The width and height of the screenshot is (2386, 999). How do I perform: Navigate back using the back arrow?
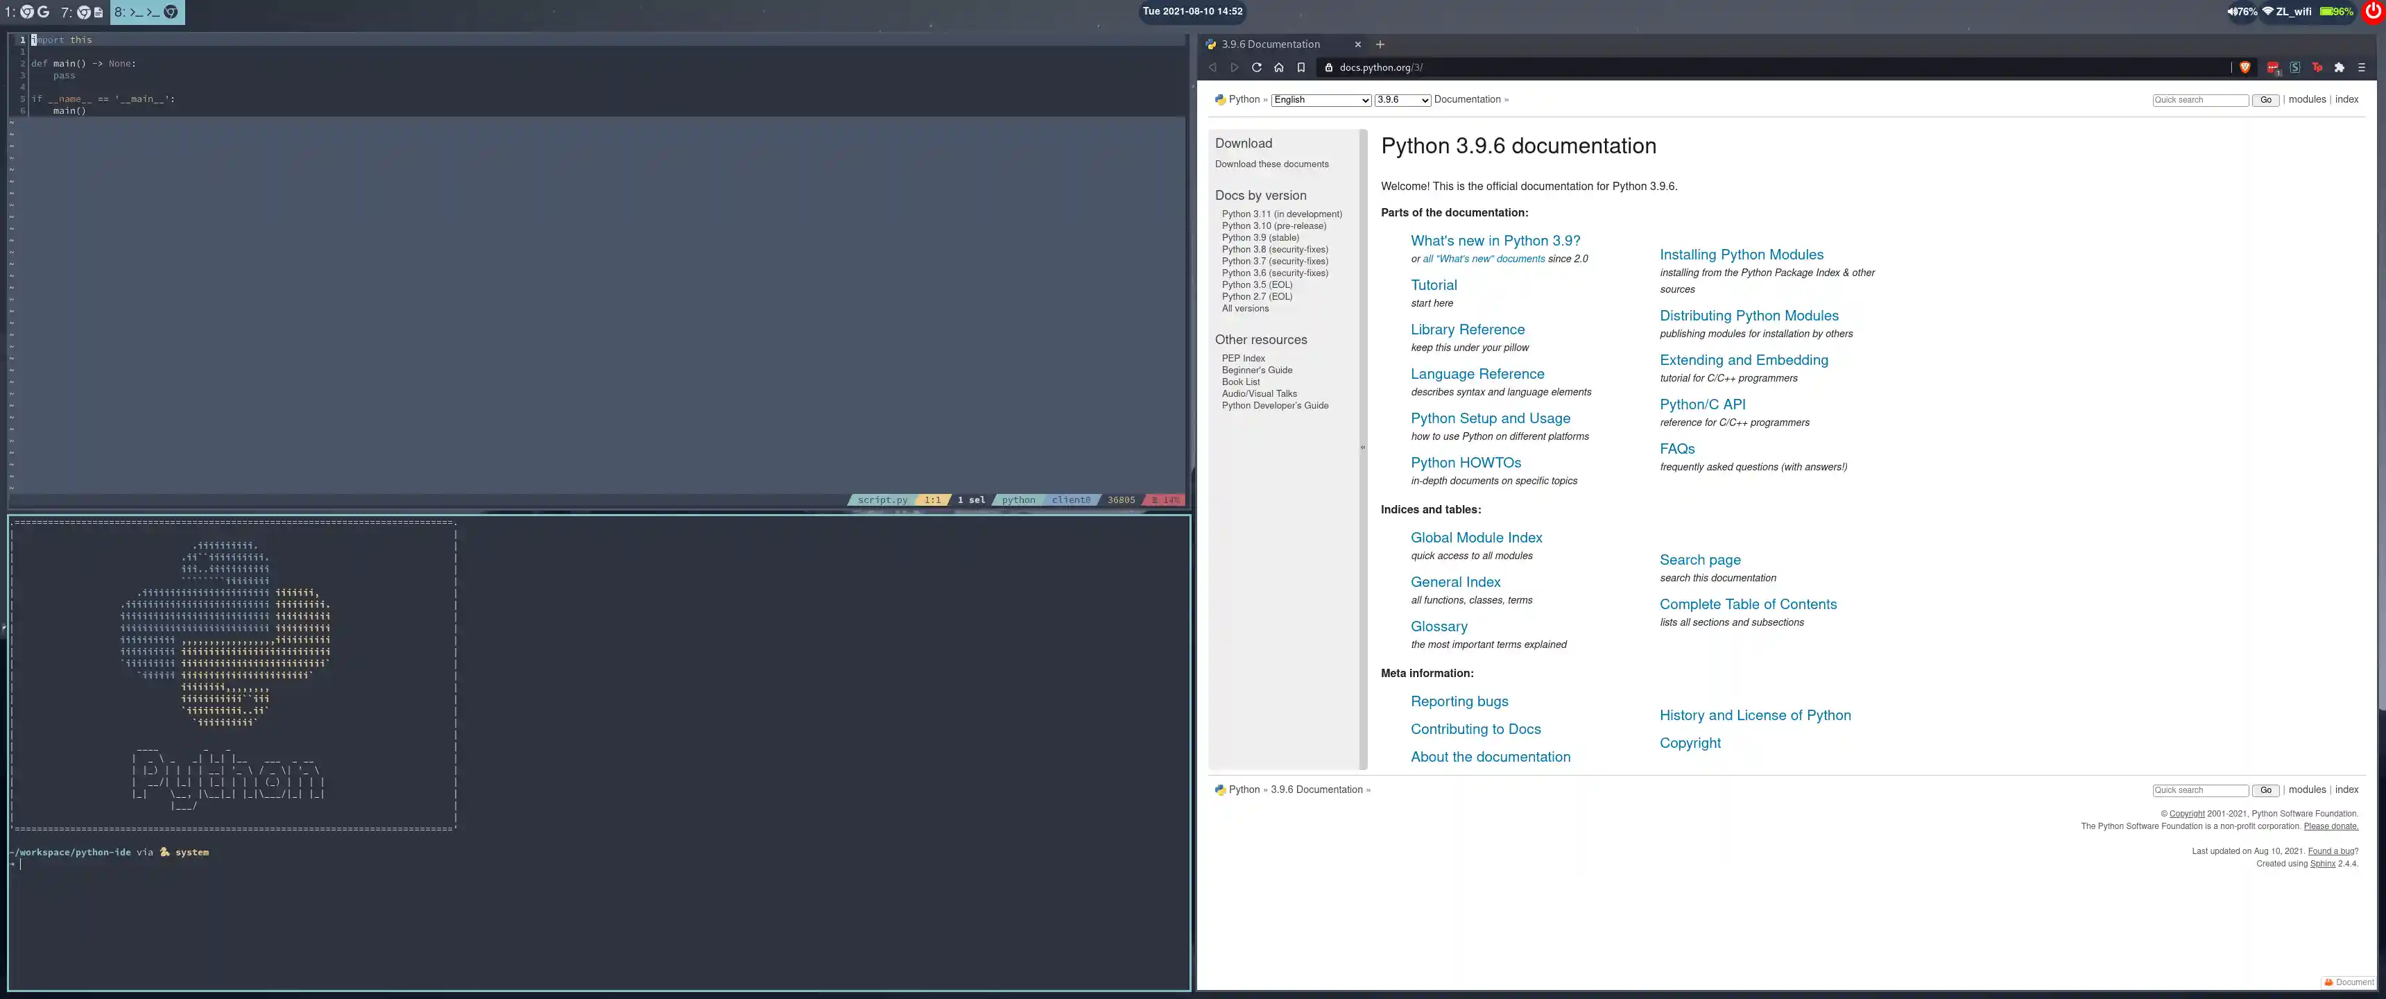point(1212,67)
